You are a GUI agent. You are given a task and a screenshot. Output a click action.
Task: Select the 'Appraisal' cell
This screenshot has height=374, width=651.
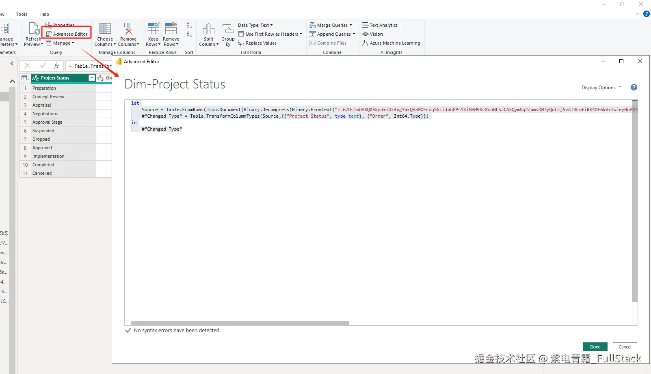pos(63,105)
